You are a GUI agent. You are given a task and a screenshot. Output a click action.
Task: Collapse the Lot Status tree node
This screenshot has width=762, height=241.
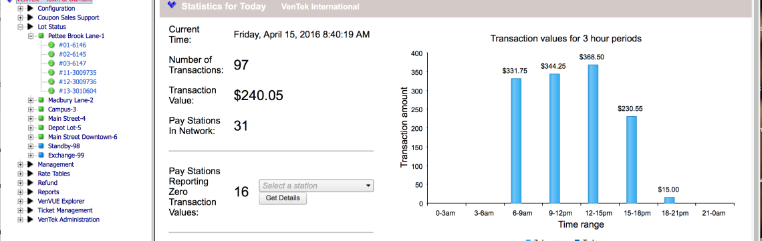(x=20, y=27)
